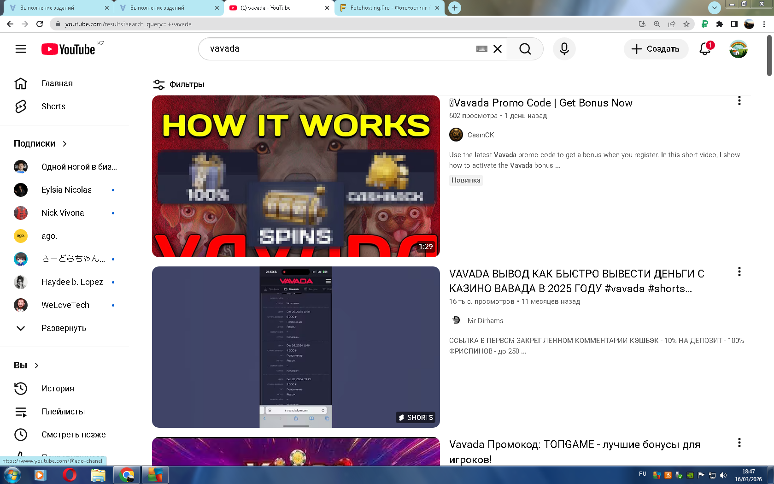Viewport: 774px width, 484px height.
Task: Go to YouTube home via the logo
Action: (x=68, y=49)
